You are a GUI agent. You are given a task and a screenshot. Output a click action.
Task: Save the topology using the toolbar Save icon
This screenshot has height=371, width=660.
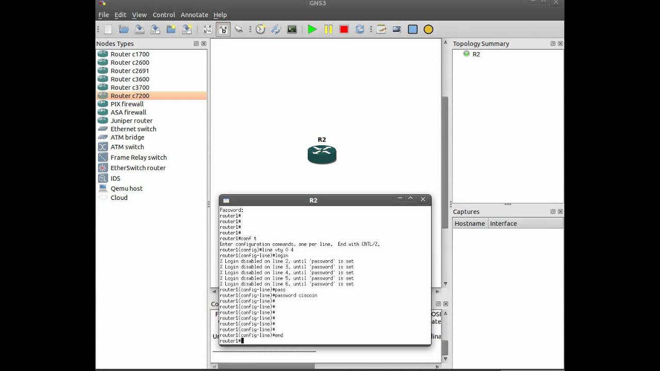coord(139,29)
